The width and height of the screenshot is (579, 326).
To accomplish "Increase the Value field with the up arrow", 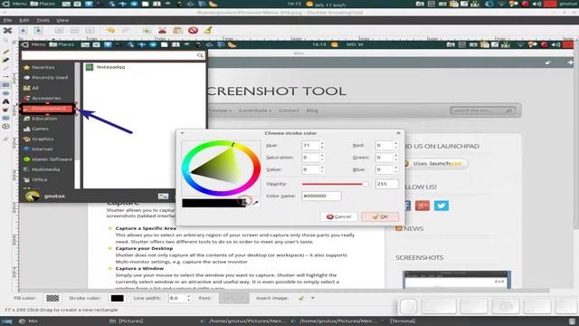I will [x=322, y=167].
